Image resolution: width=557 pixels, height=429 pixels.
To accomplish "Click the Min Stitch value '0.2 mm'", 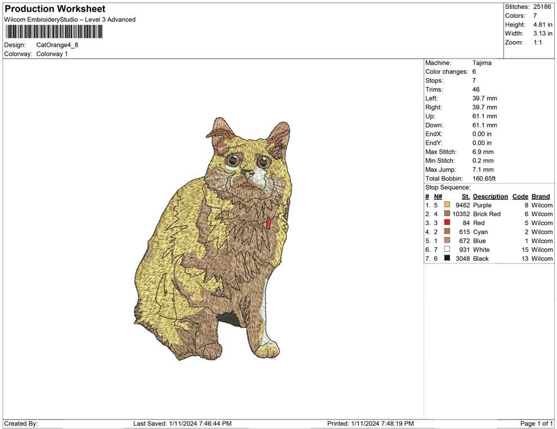I will pyautogui.click(x=483, y=160).
